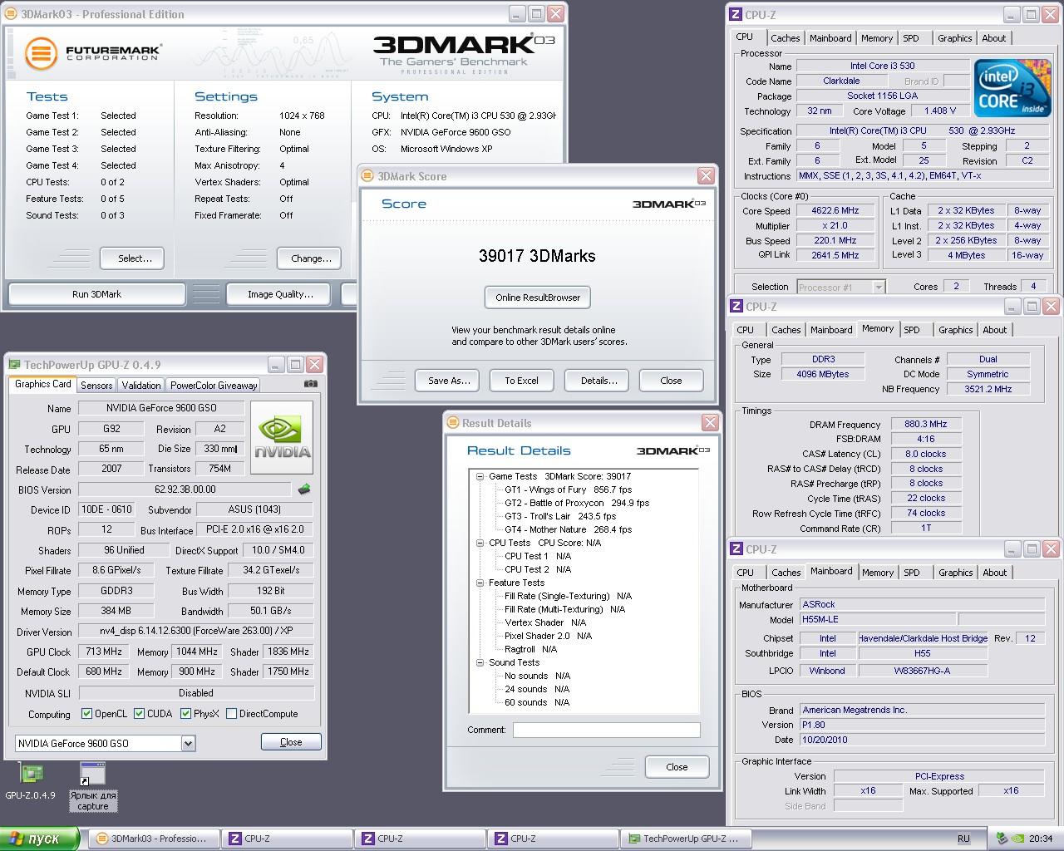The width and height of the screenshot is (1064, 851).
Task: Click GPU Clock value 713 MHz
Action: click(x=104, y=652)
